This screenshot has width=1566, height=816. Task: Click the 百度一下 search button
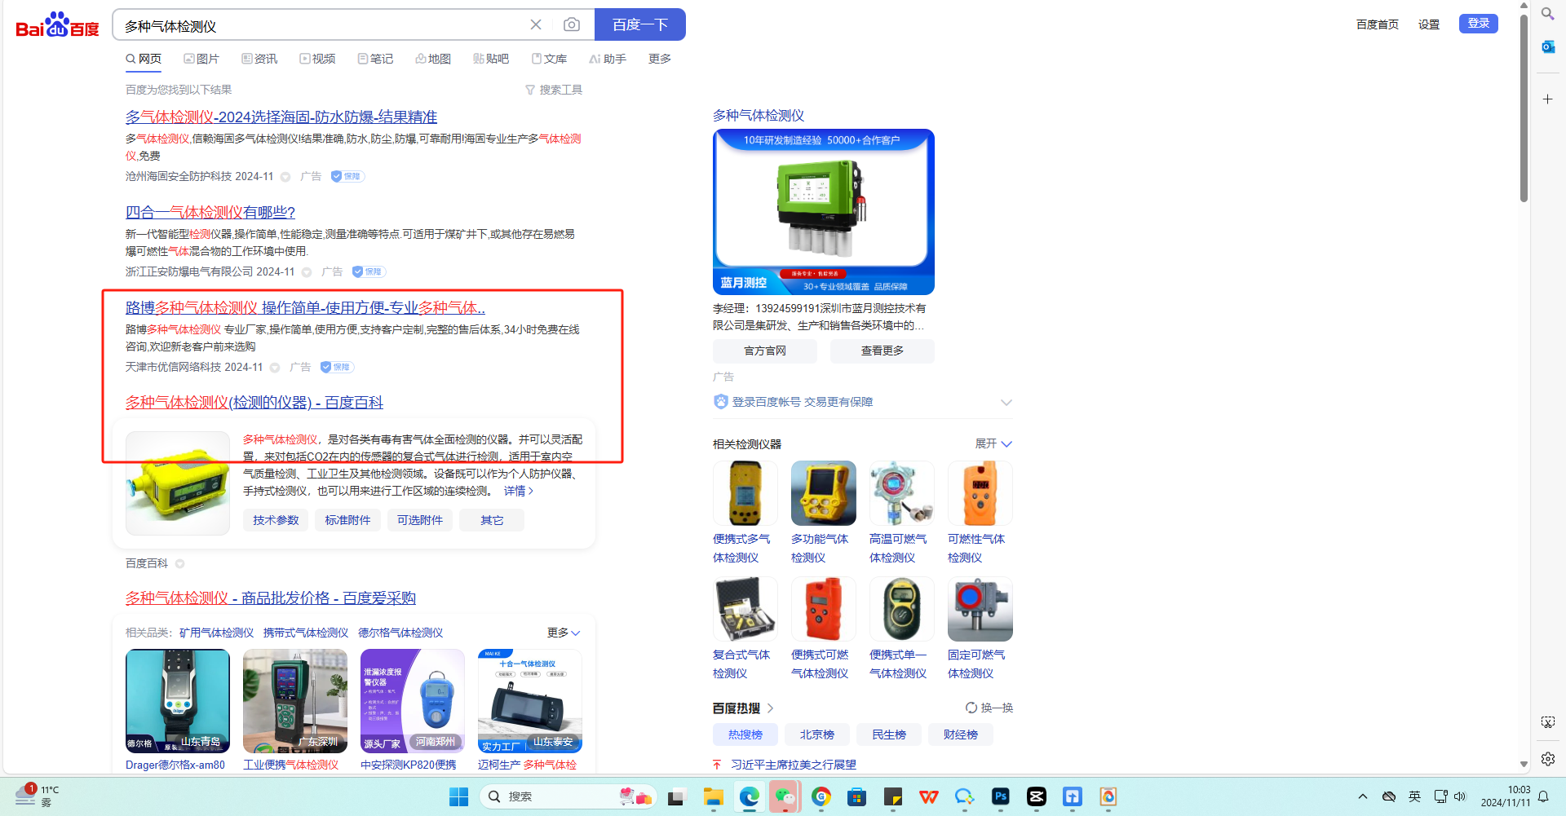click(640, 24)
